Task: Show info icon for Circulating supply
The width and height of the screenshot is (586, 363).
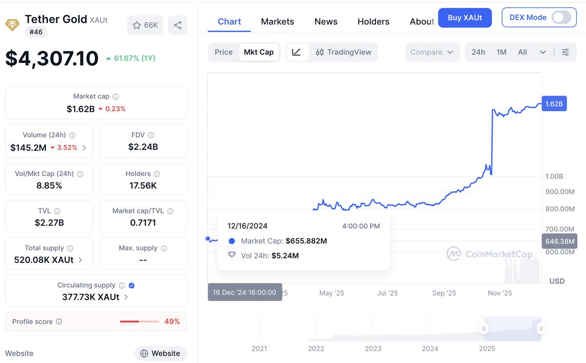Action: pyautogui.click(x=122, y=285)
